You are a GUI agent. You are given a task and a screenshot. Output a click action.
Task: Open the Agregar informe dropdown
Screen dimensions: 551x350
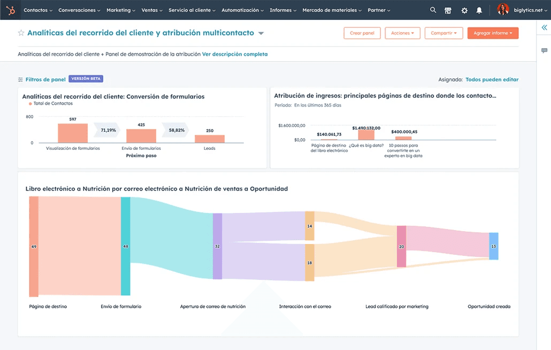coord(493,33)
